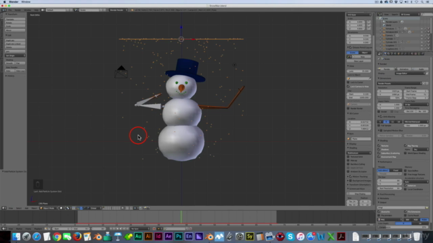Click the 3D view editor type icon
This screenshot has height=243, width=433.
point(3,209)
